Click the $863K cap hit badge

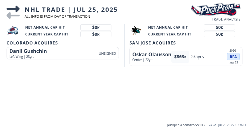tap(180, 57)
